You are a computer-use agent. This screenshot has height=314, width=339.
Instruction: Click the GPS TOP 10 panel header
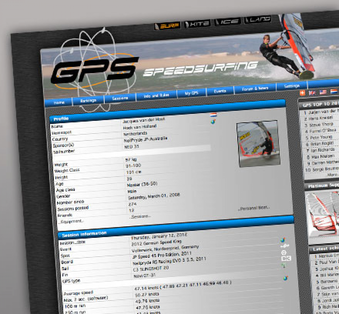(x=319, y=104)
